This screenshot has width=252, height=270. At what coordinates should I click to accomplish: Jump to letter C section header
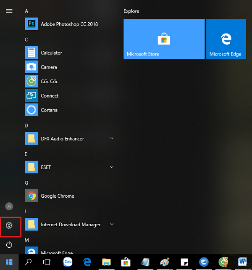click(x=26, y=40)
